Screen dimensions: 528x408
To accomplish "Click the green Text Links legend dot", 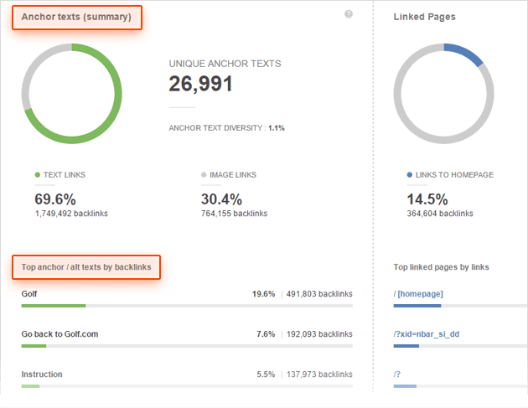I will pyautogui.click(x=38, y=175).
